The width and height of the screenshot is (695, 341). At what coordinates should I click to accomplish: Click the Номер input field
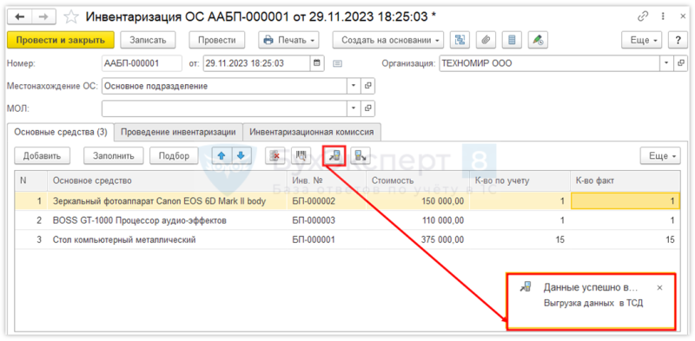pos(142,62)
